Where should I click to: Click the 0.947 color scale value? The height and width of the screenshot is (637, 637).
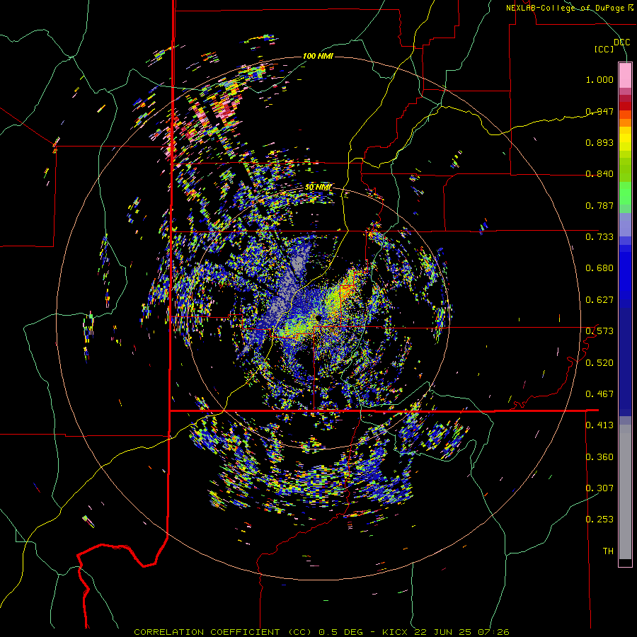(x=599, y=111)
